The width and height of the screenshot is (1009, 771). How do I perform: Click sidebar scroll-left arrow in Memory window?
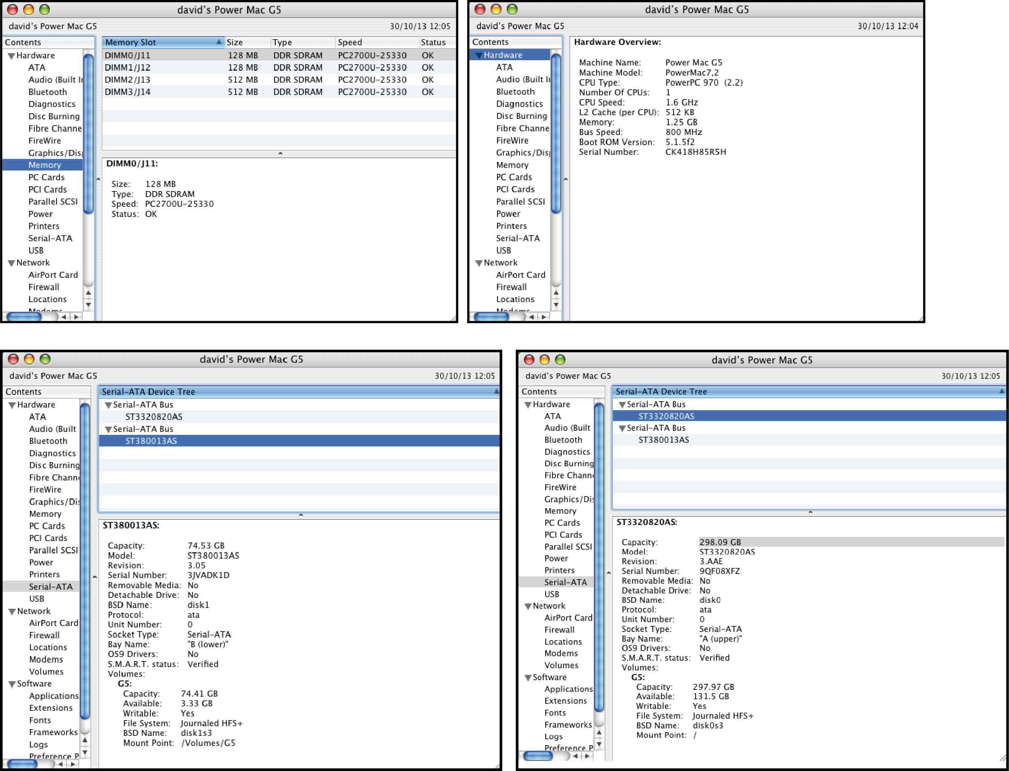tap(64, 317)
